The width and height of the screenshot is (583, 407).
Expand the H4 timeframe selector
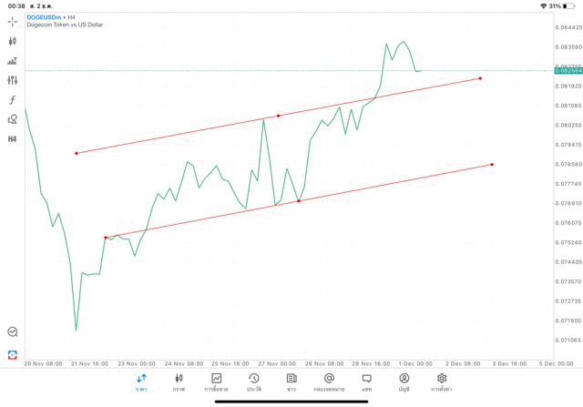[x=13, y=139]
